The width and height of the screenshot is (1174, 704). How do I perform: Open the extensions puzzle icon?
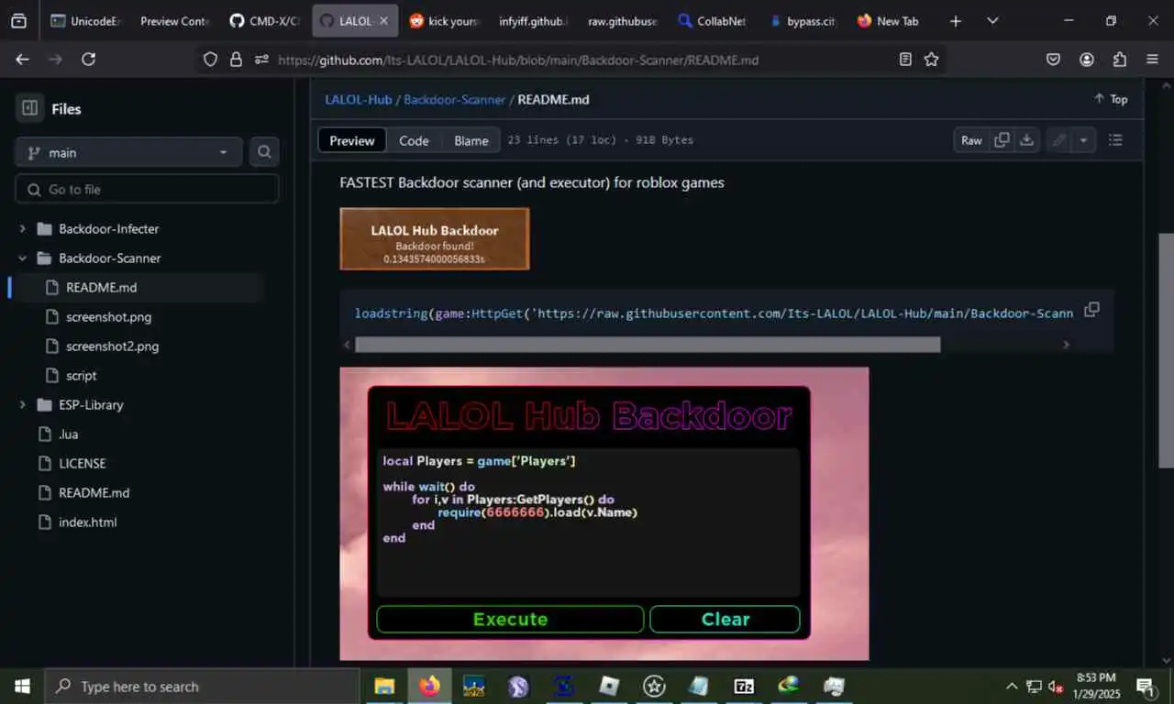[1120, 60]
